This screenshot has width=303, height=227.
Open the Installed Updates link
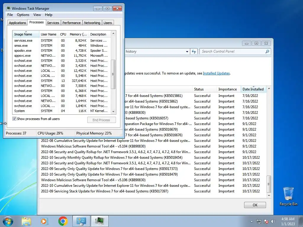(x=216, y=73)
